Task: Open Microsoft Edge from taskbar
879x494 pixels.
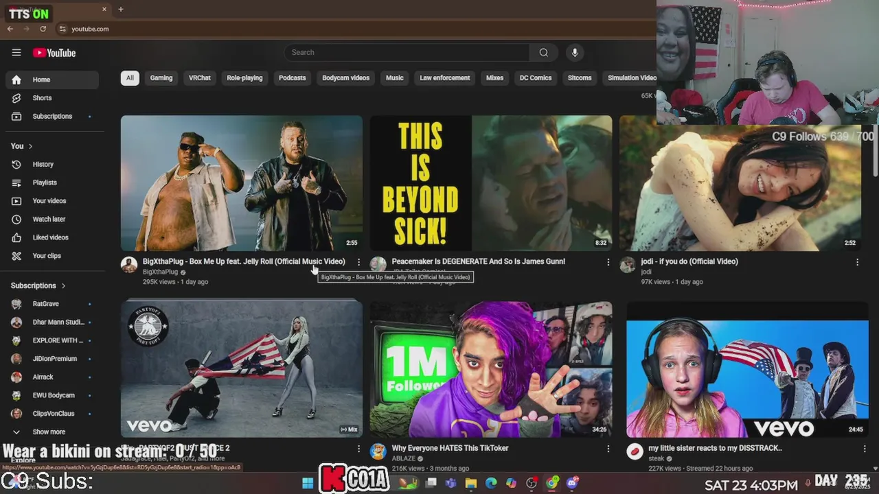Action: pyautogui.click(x=491, y=483)
